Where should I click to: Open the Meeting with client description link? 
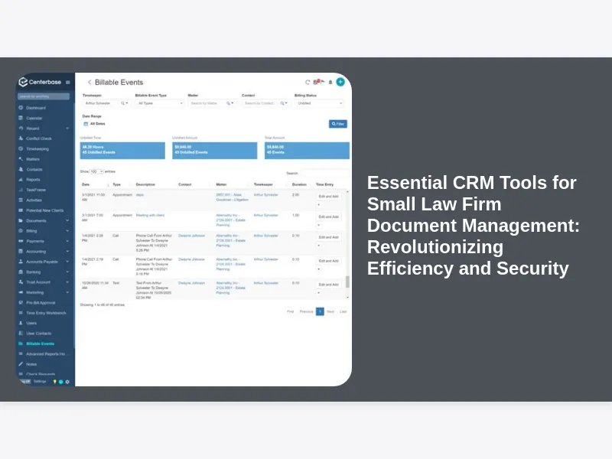tap(151, 215)
